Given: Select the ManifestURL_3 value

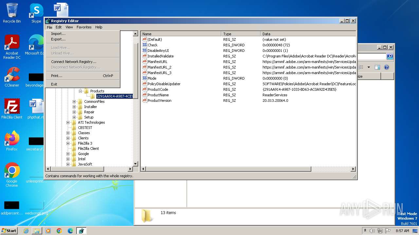Looking at the screenshot, I should pos(159,73).
